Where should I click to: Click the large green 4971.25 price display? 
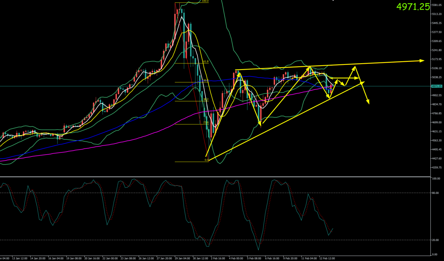[413, 7]
